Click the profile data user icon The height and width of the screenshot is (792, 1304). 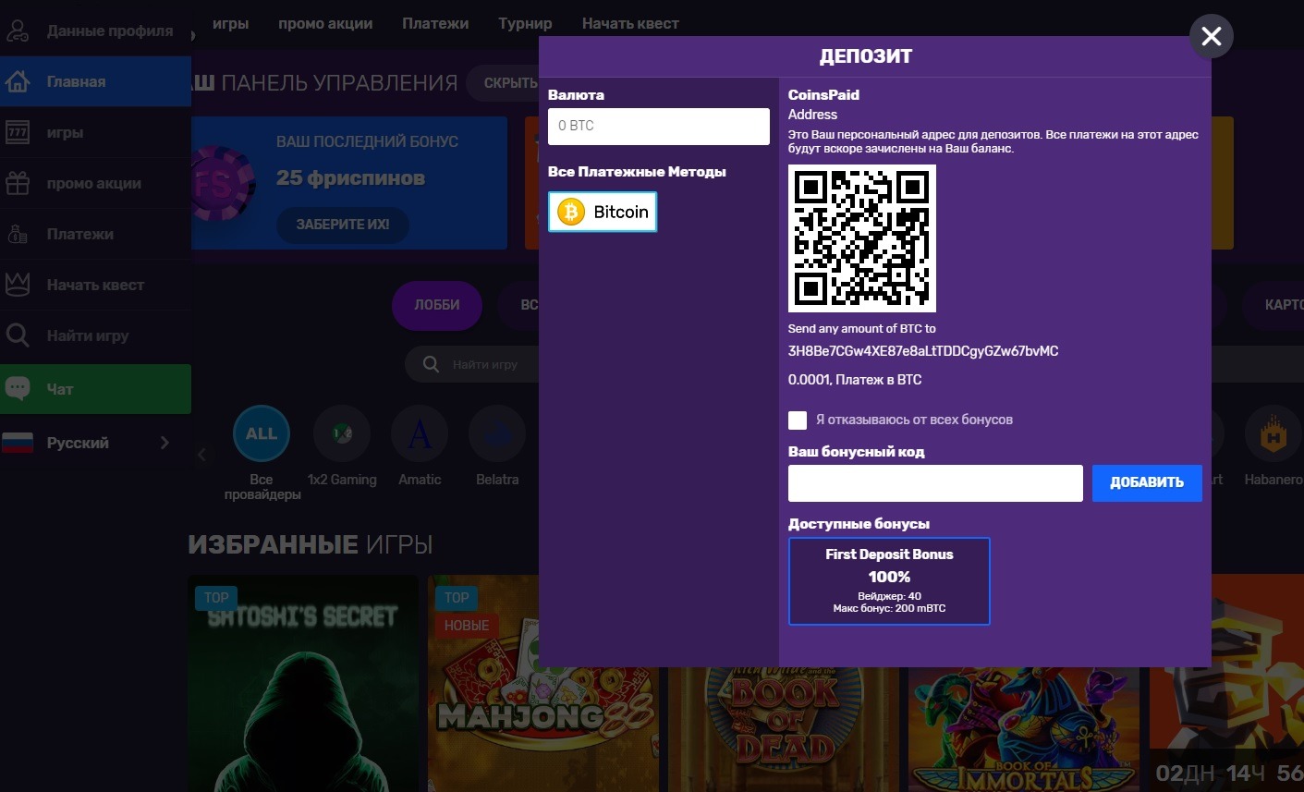pos(18,30)
